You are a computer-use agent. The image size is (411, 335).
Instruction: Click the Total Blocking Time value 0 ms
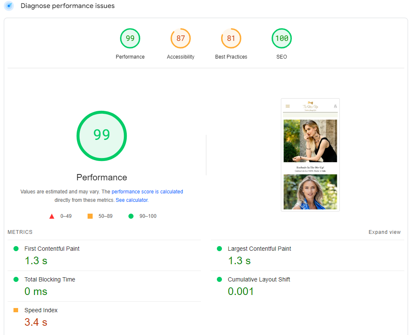point(36,292)
